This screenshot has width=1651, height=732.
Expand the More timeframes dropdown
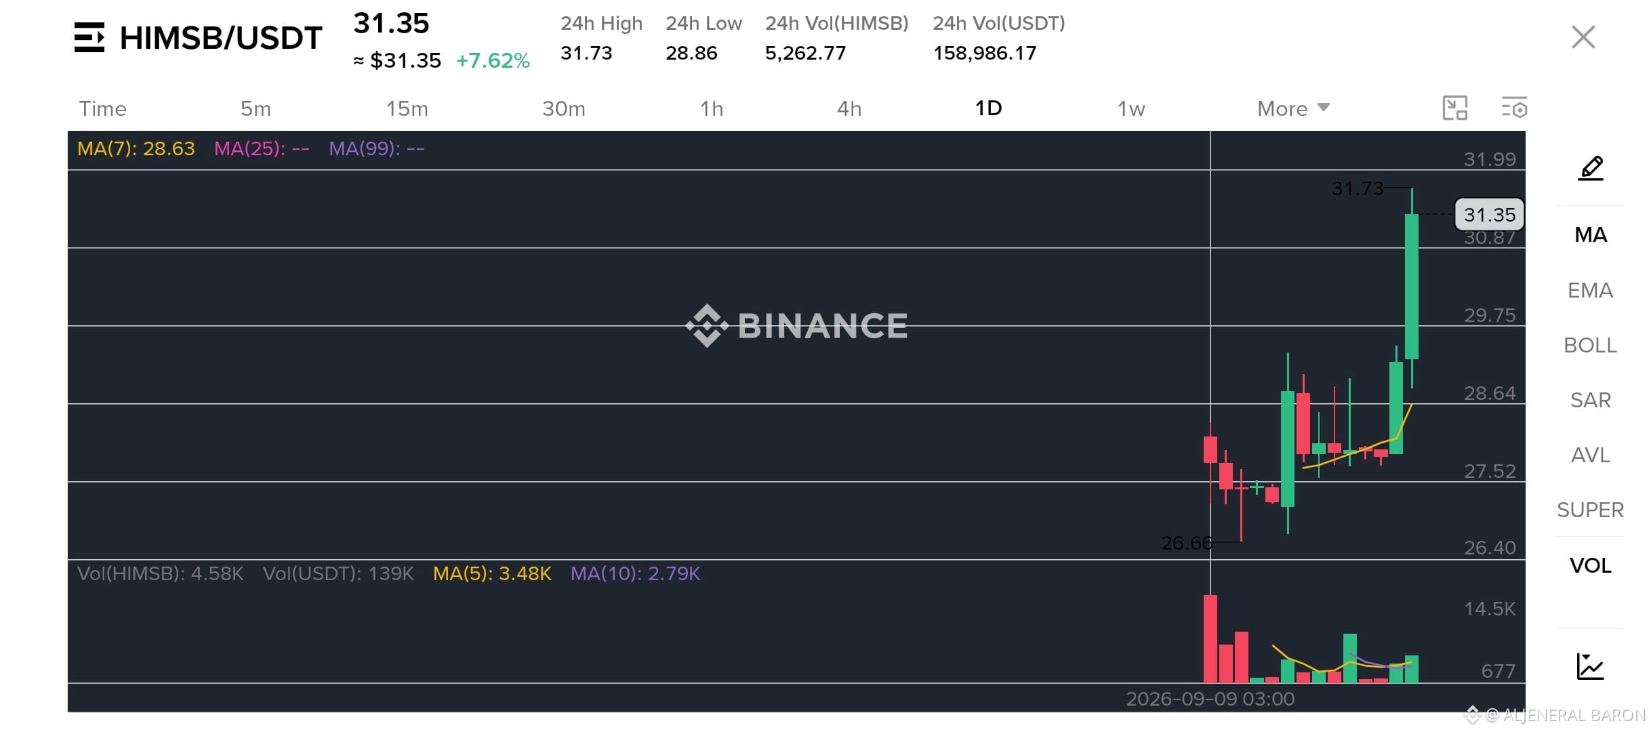1293,108
